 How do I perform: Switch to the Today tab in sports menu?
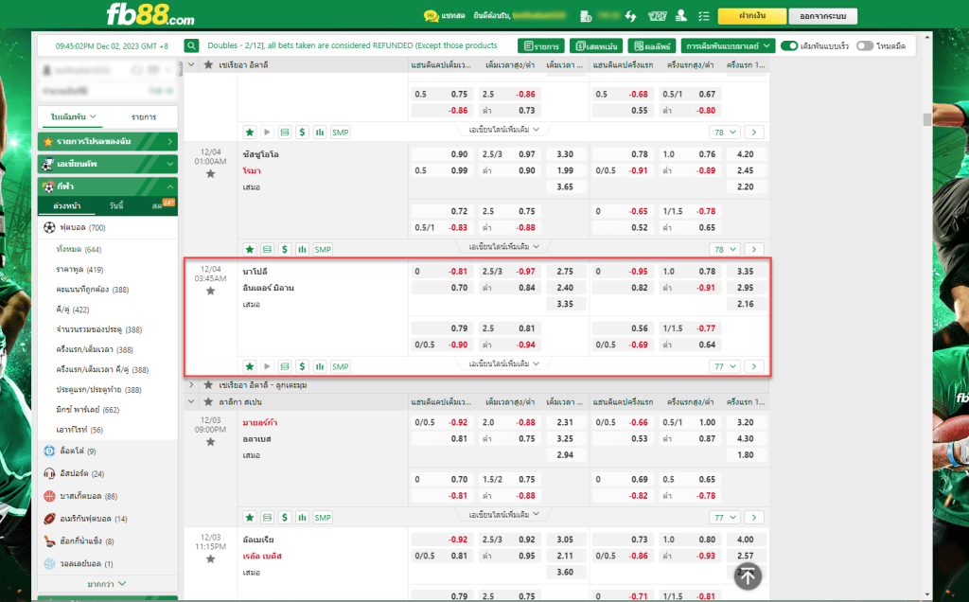(116, 205)
